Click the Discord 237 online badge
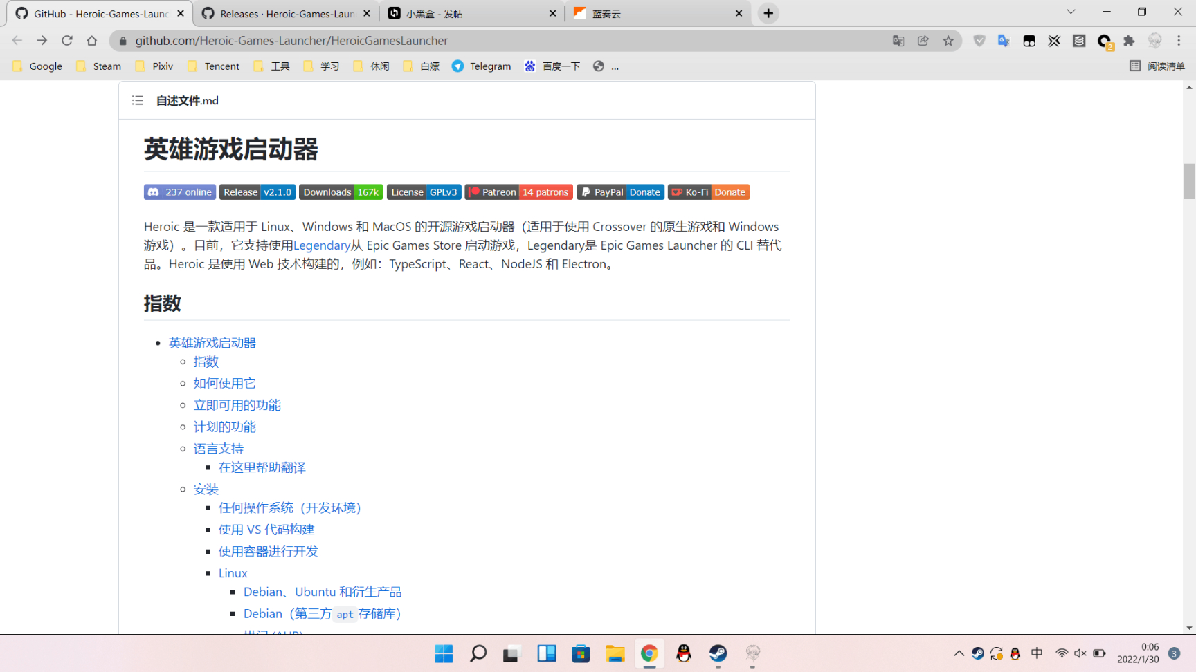This screenshot has width=1196, height=672. (180, 192)
